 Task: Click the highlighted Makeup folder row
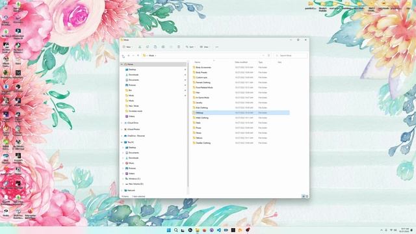240,112
